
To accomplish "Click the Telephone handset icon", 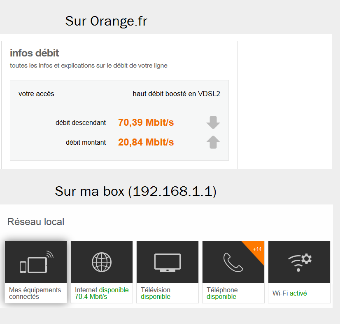I will (233, 262).
